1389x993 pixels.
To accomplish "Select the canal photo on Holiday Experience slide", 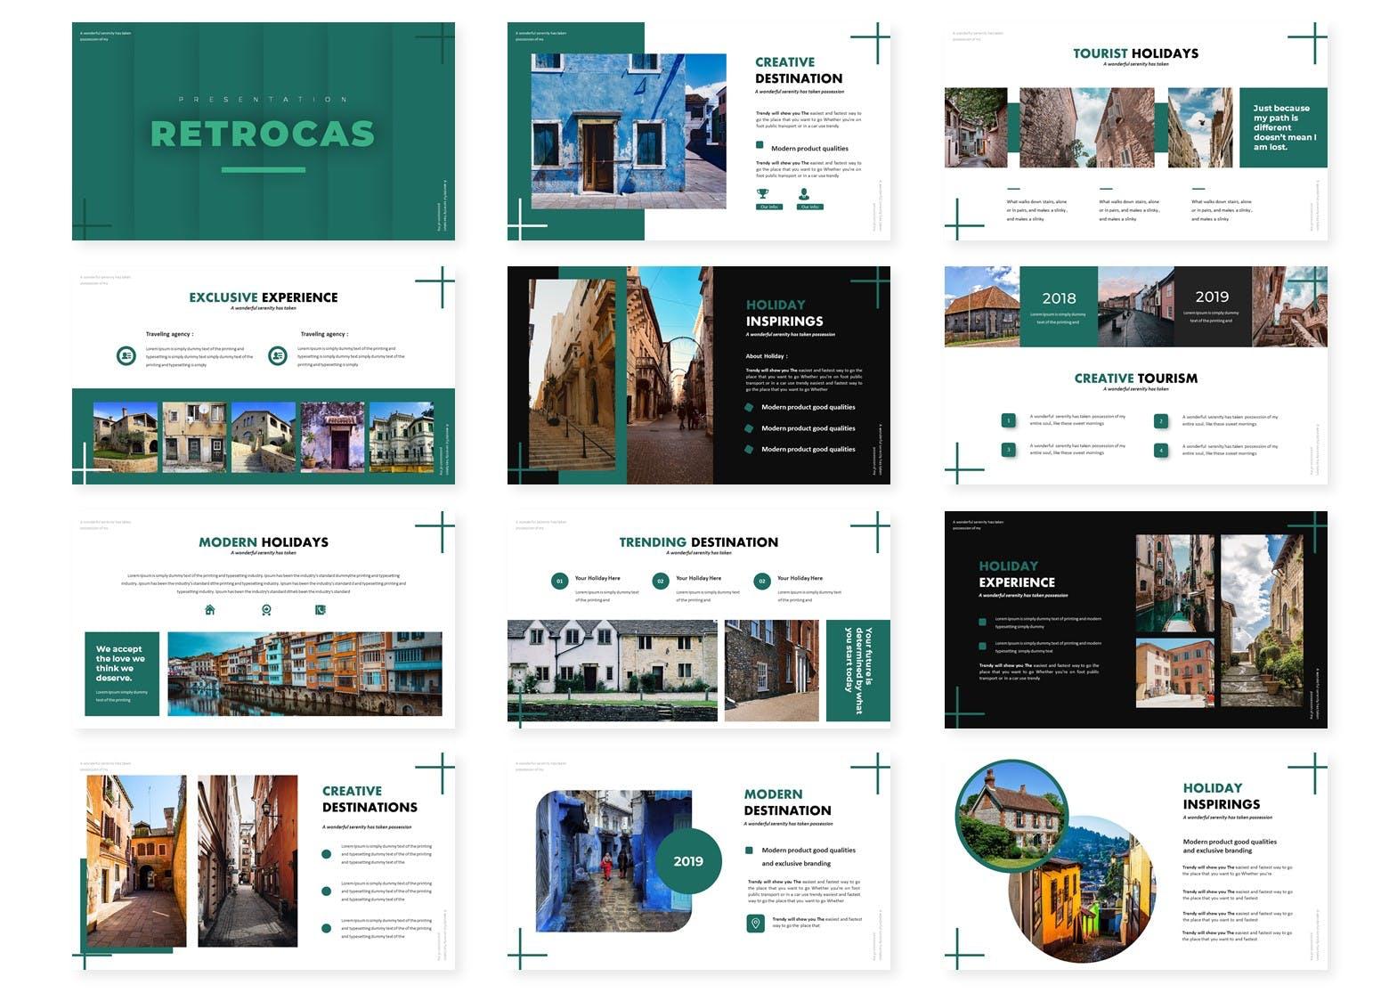I will (x=1175, y=583).
